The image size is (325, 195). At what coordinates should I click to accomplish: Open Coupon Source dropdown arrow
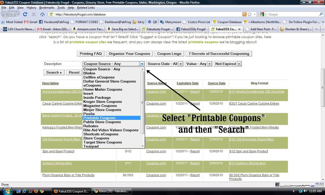[142, 64]
